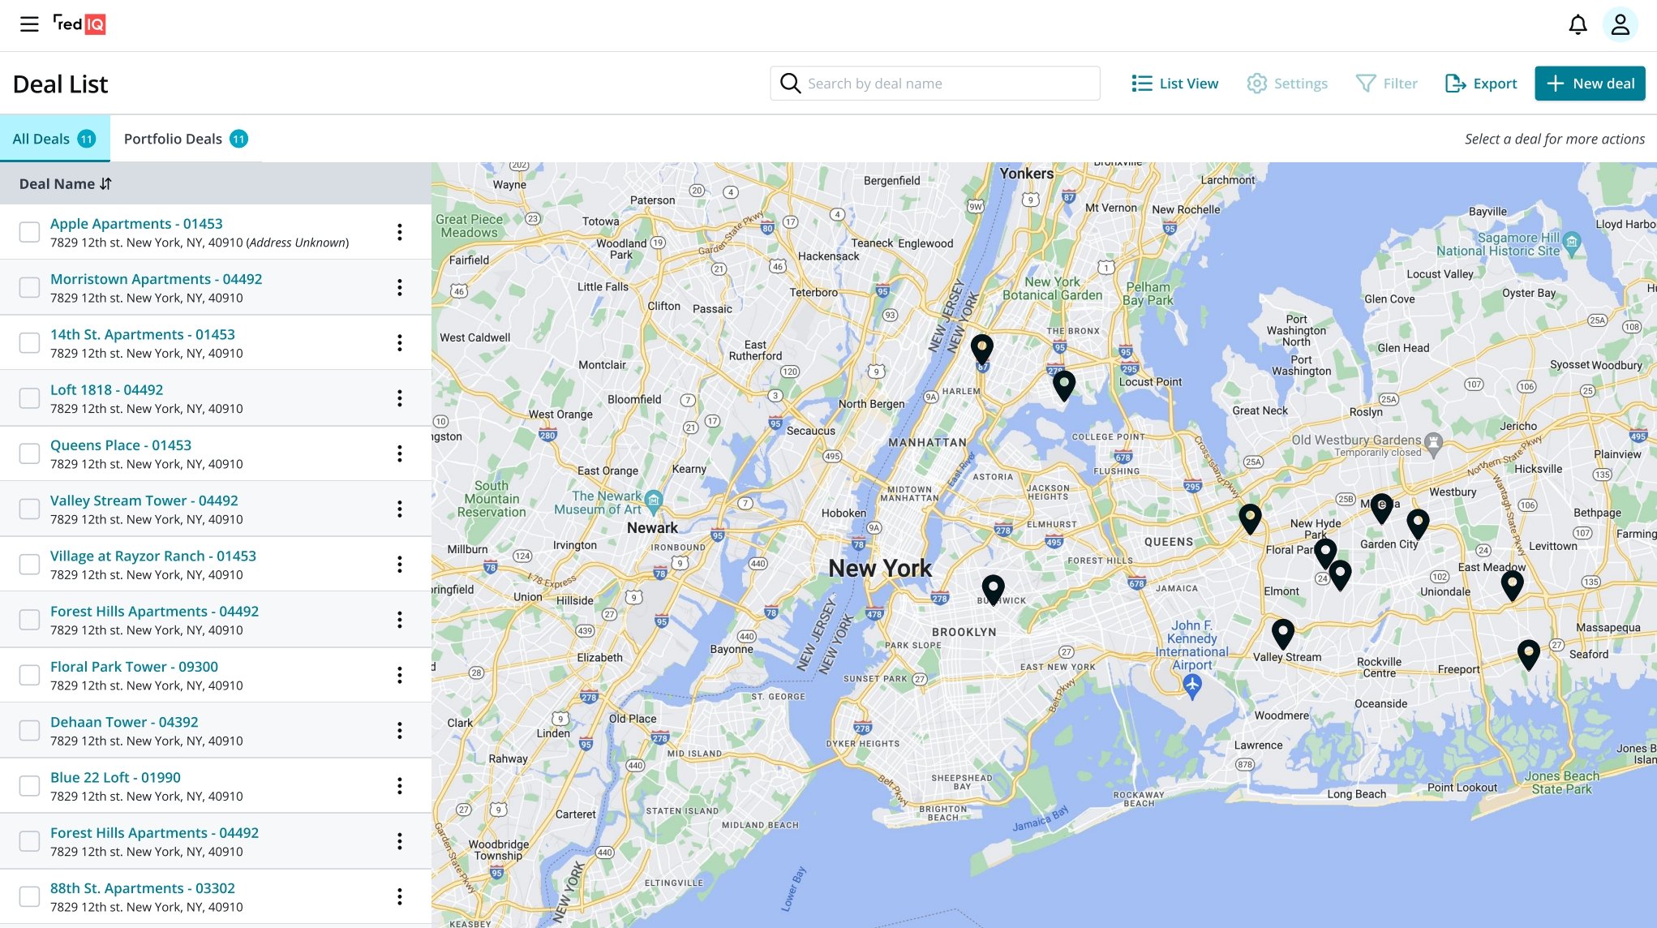Screen dimensions: 1657x928
Task: Check the Blue 22 Loft checkbox
Action: pos(30,785)
